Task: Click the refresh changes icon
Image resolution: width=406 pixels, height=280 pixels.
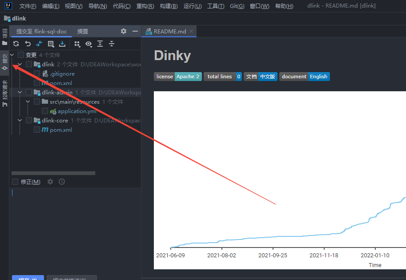Action: click(16, 44)
